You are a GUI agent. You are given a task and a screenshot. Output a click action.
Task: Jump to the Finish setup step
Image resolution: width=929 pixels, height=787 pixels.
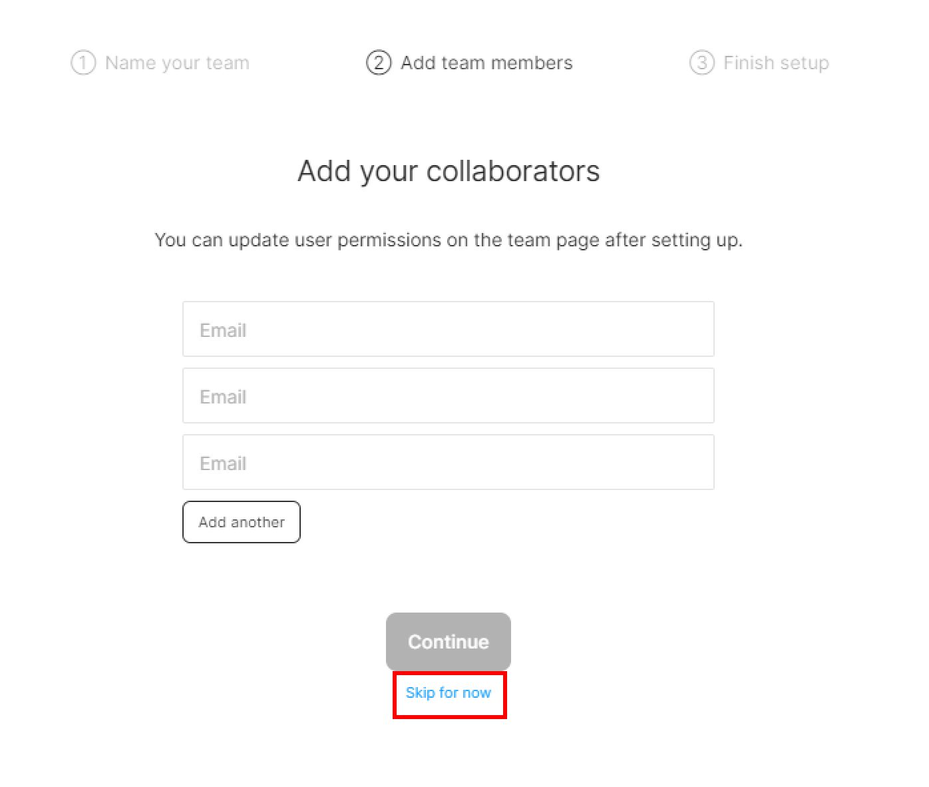pos(776,63)
